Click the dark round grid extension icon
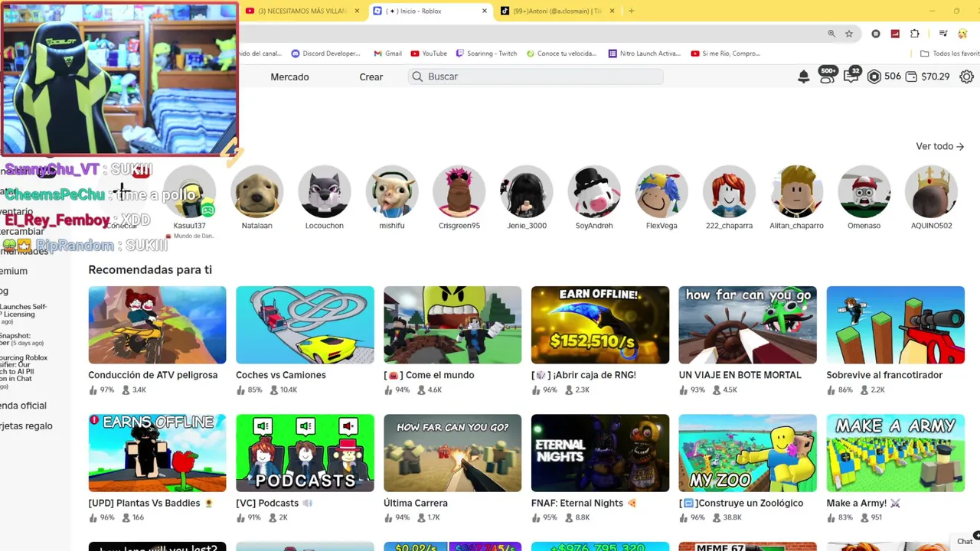The height and width of the screenshot is (551, 980). click(x=876, y=34)
